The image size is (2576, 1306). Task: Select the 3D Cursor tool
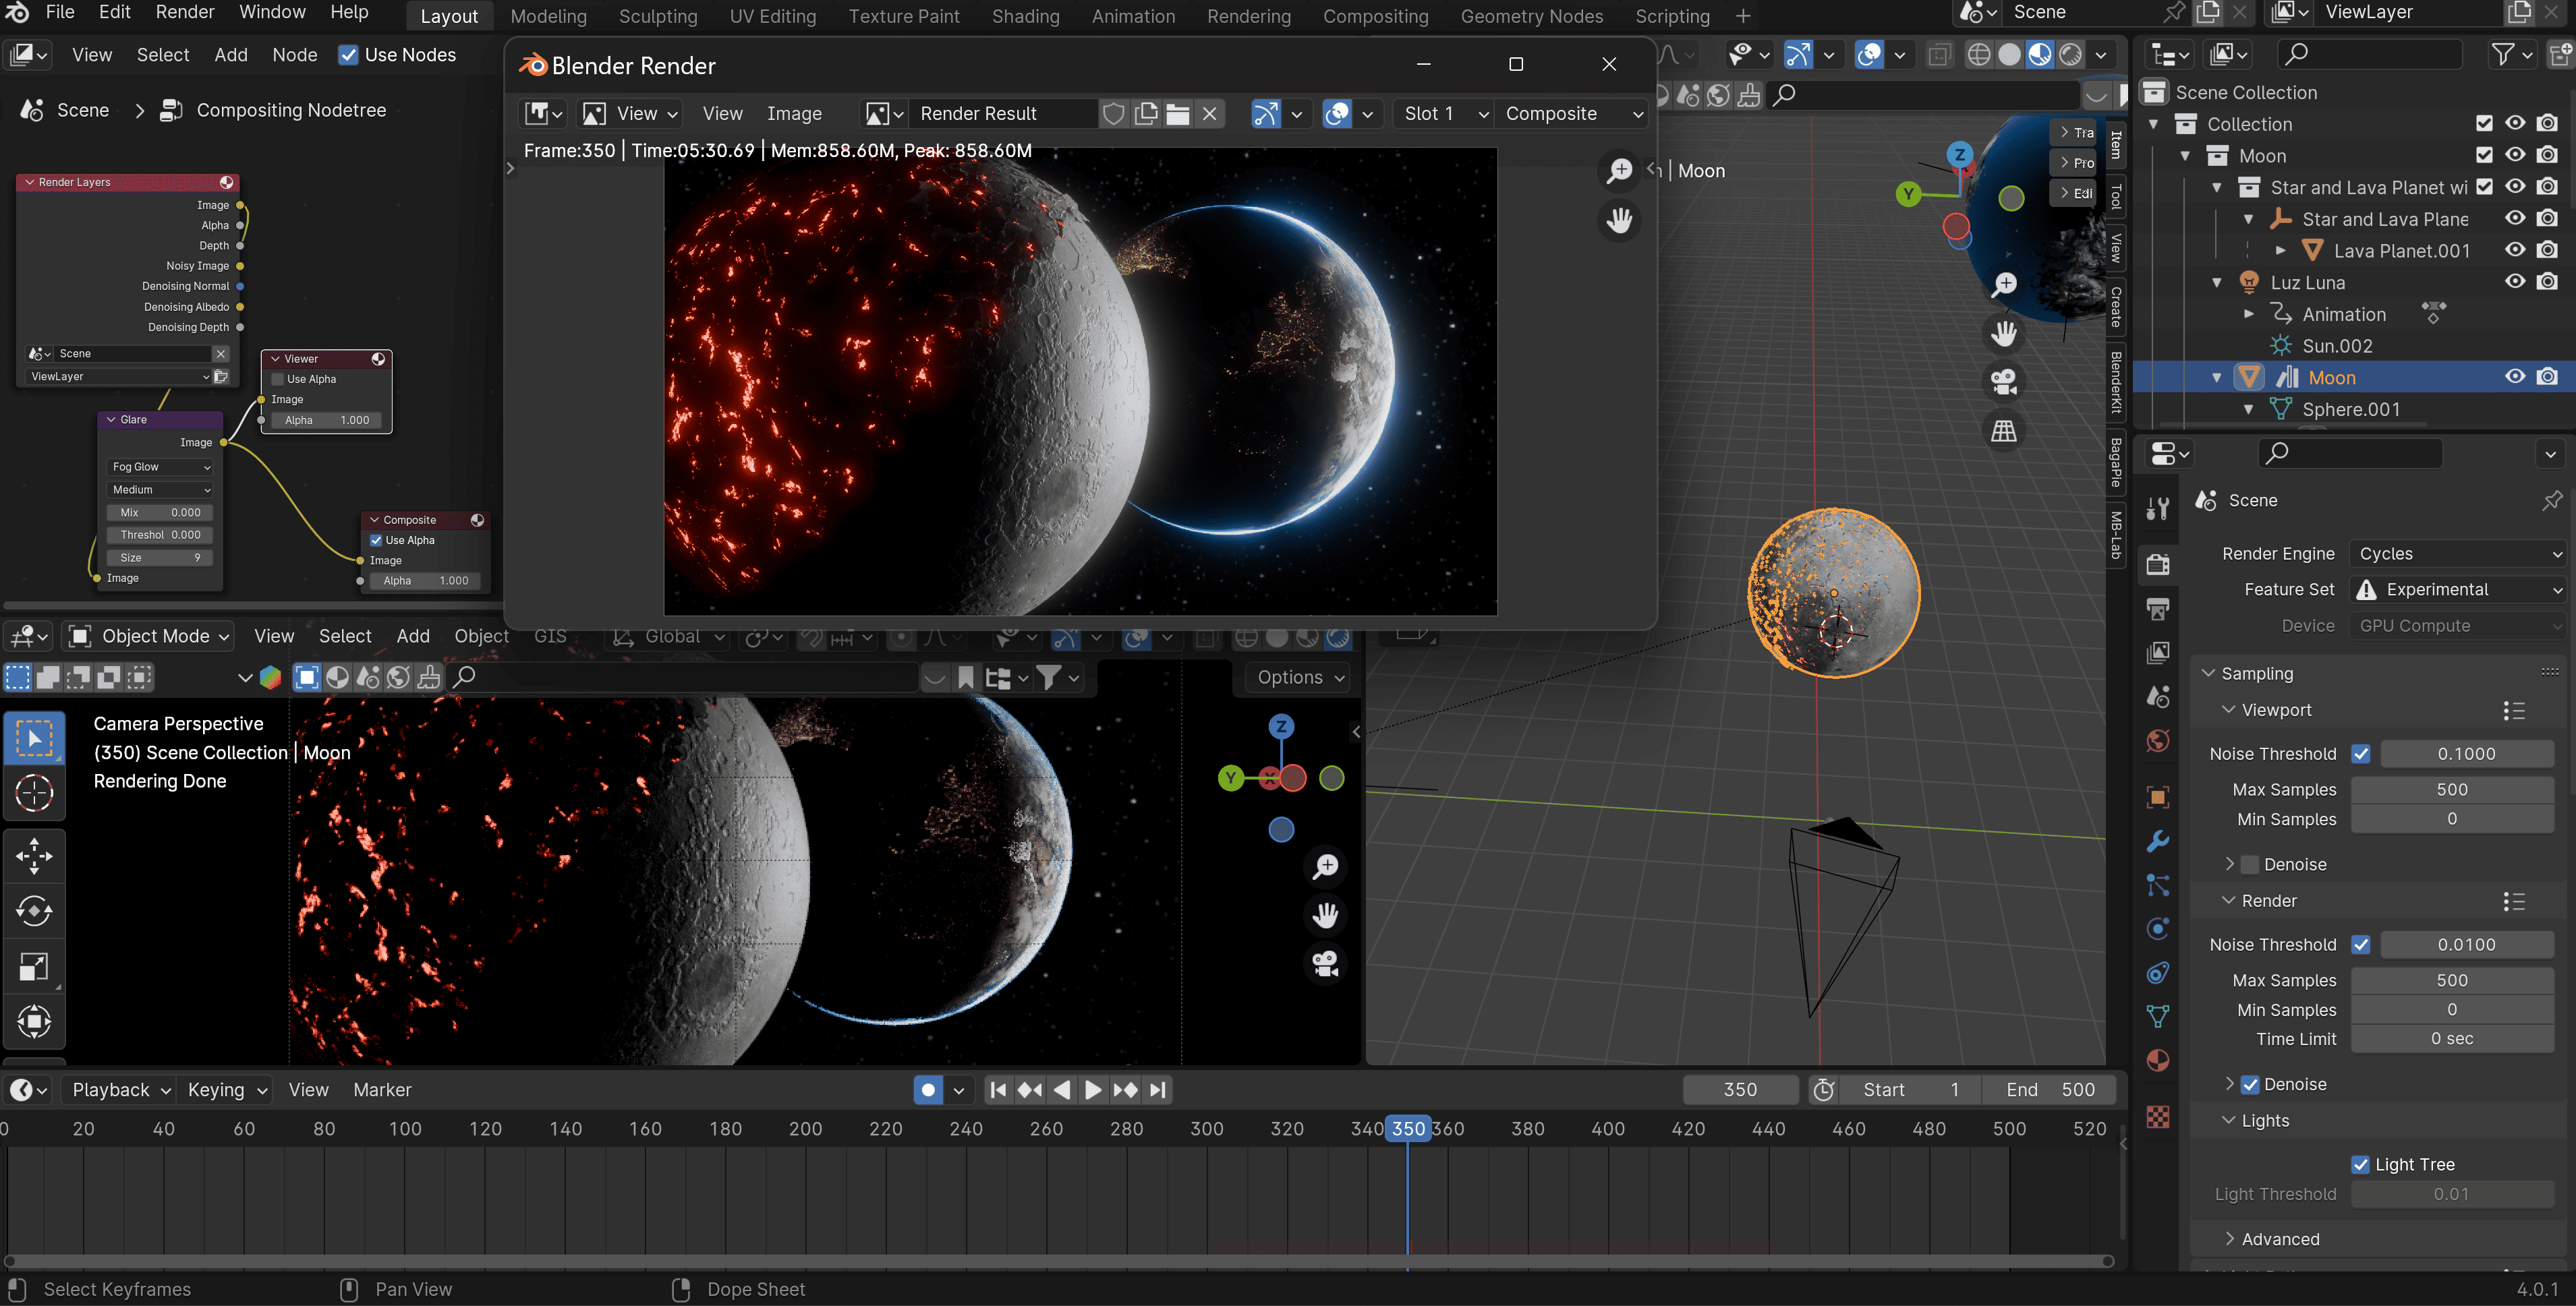pos(34,794)
